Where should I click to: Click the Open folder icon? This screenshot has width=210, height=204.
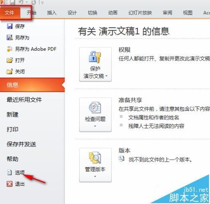click(10, 60)
